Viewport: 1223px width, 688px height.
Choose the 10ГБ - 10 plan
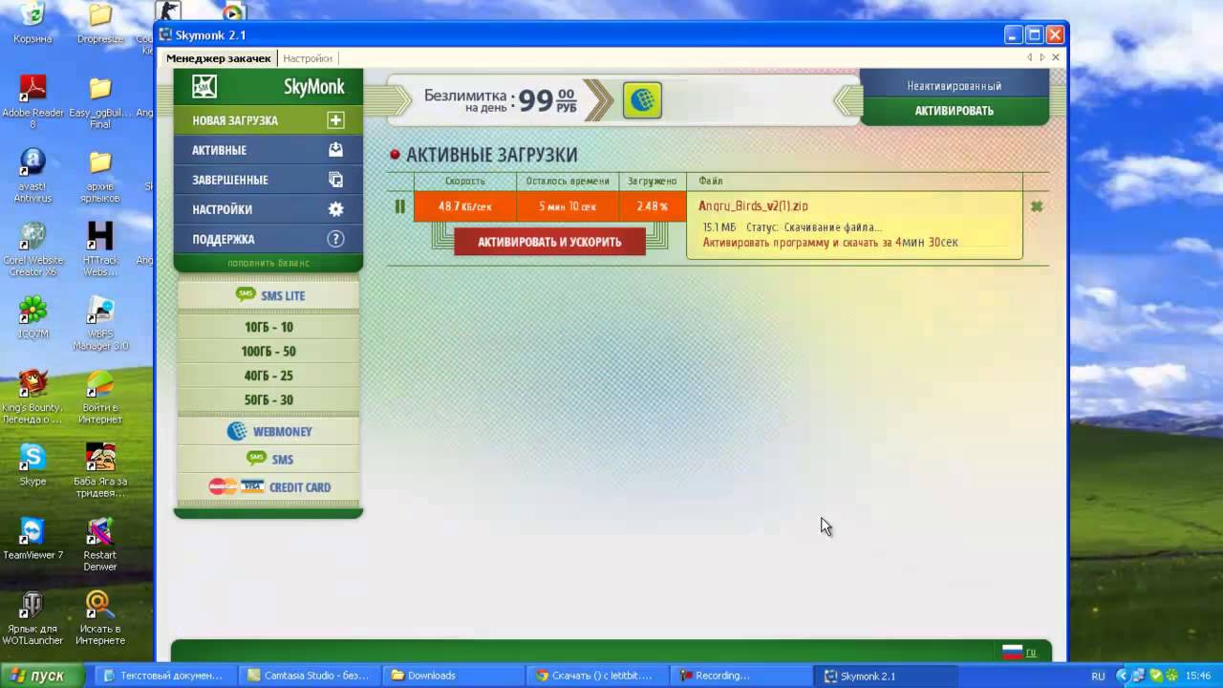coord(268,327)
